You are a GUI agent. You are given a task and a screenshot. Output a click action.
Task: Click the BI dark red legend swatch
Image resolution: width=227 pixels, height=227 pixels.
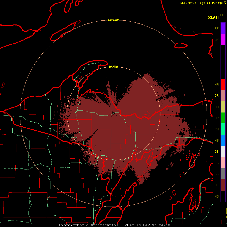click(223, 185)
